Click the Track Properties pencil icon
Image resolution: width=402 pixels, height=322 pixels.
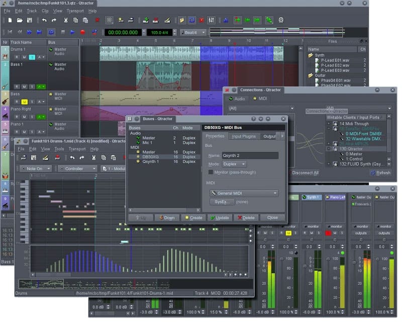click(x=167, y=20)
